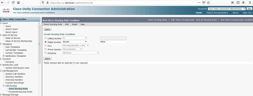Select the Calling Number radio button

[x=46, y=39]
